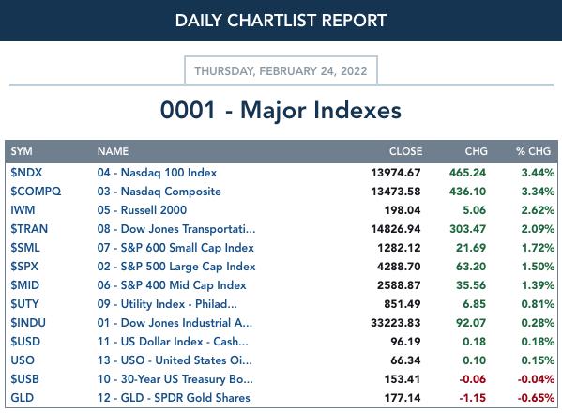The height and width of the screenshot is (414, 562).
Task: Open 02 - S&P 500 Large Cap Index
Action: (176, 267)
